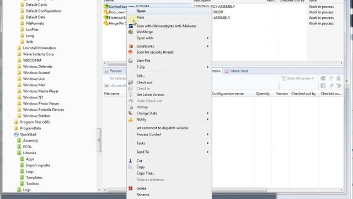This screenshot has height=199, width=353.
Task: Select the Hinge Pin file icon
Action: point(106,23)
